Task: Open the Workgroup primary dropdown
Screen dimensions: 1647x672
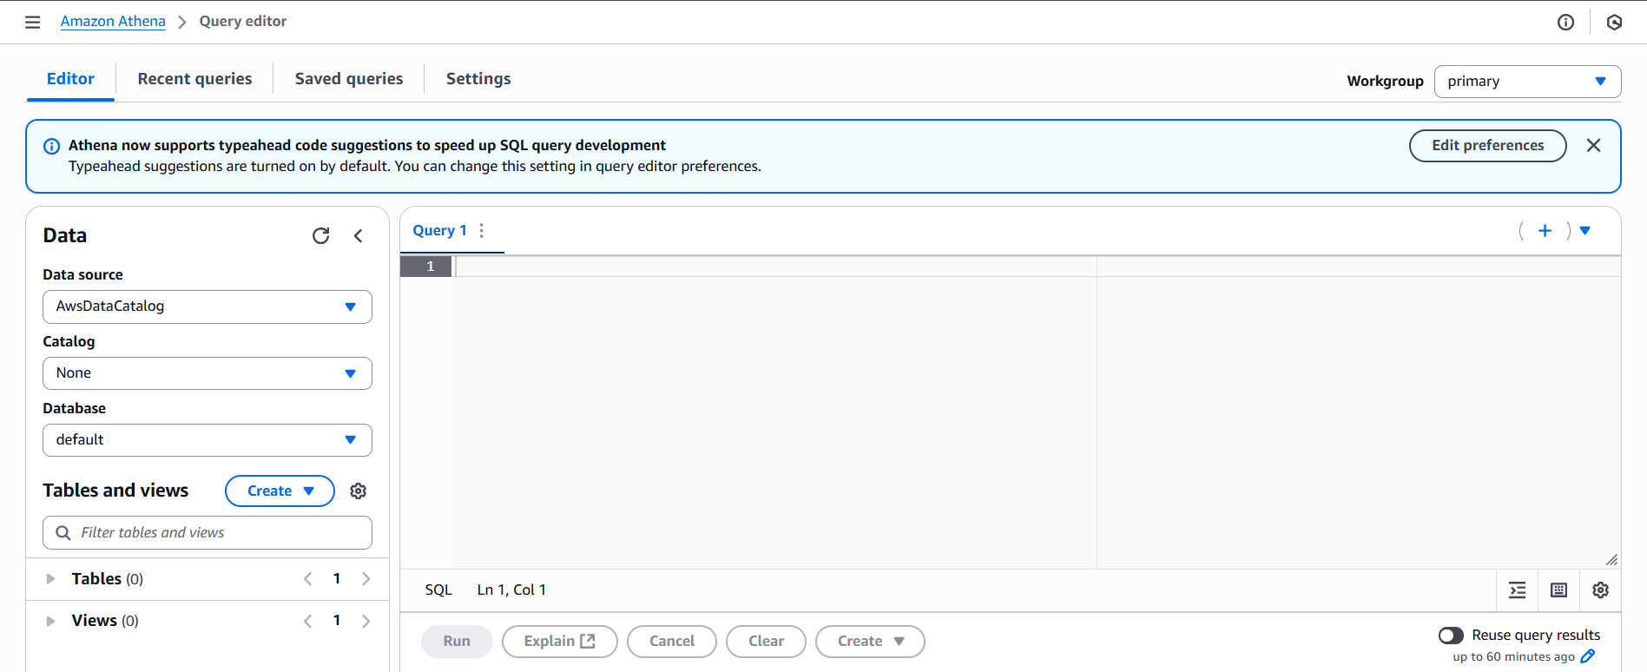Action: pyautogui.click(x=1527, y=82)
